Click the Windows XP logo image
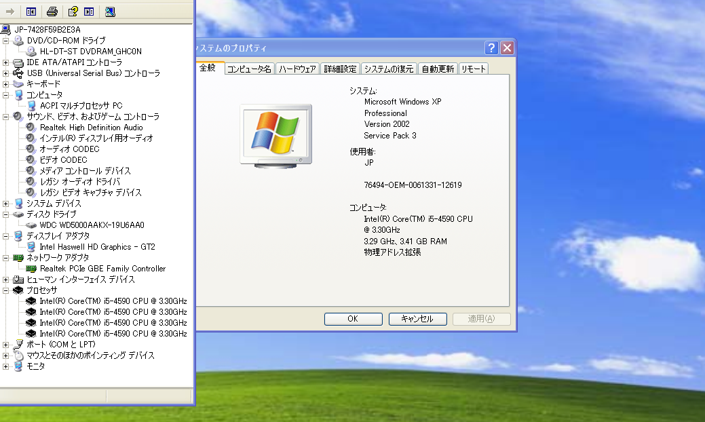705x422 pixels. (x=275, y=136)
